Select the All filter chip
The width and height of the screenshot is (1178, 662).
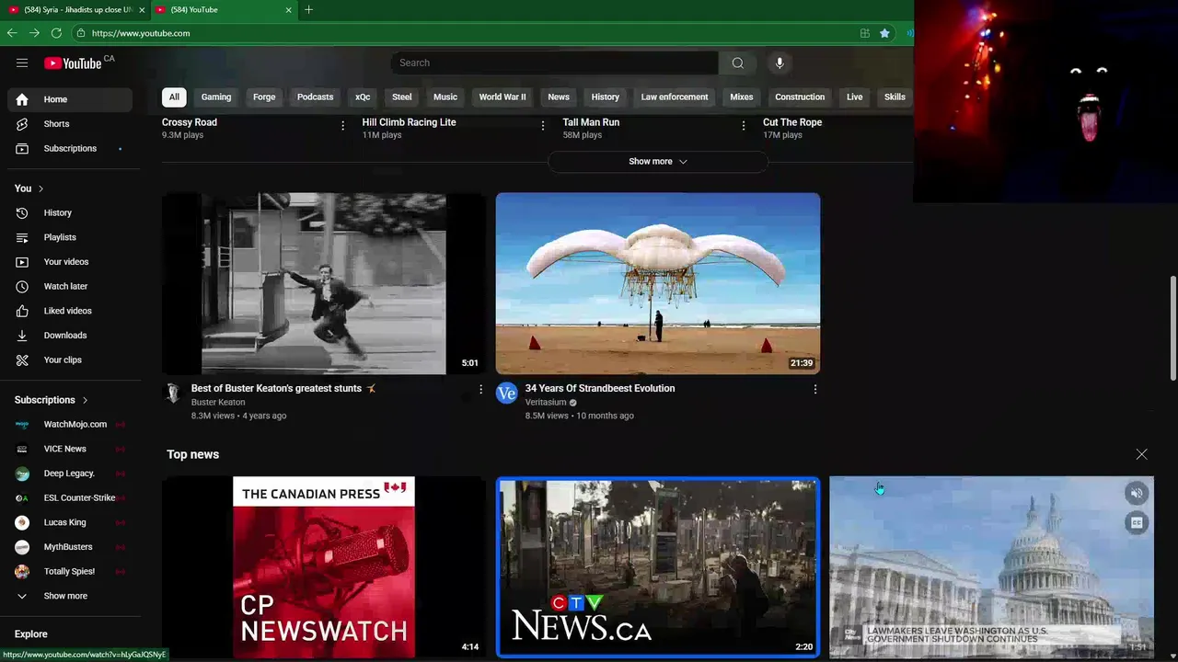pos(174,97)
